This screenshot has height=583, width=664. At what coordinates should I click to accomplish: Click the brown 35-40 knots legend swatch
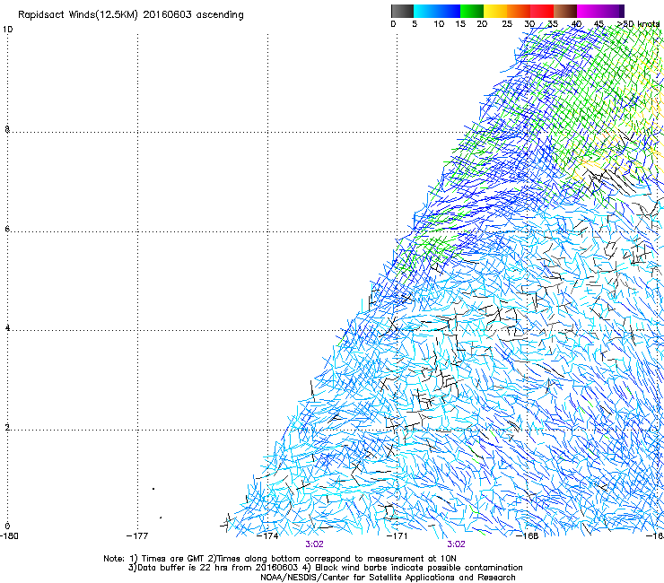565,11
